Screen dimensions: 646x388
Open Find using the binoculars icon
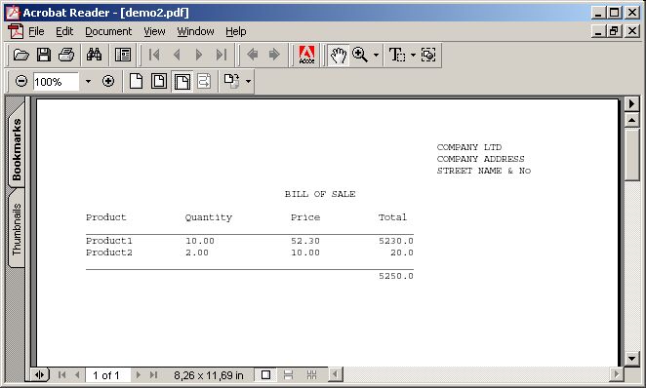(x=94, y=55)
